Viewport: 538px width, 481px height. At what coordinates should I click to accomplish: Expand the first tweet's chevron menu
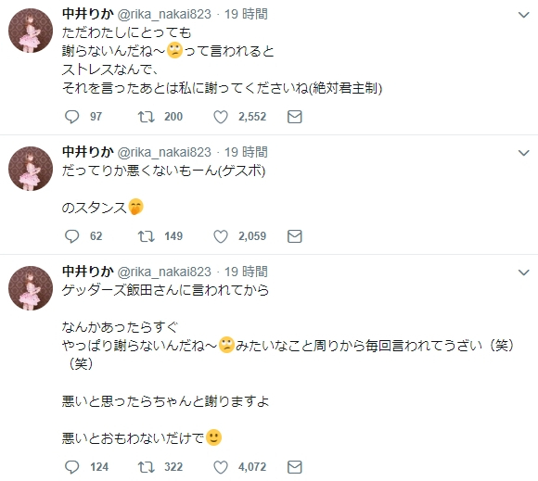(523, 15)
